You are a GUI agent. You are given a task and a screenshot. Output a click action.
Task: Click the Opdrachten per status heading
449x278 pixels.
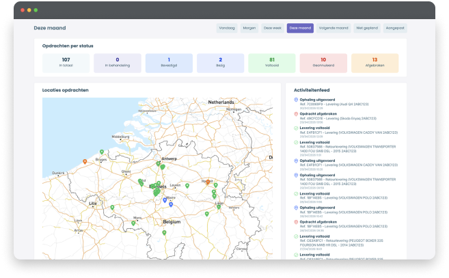68,46
